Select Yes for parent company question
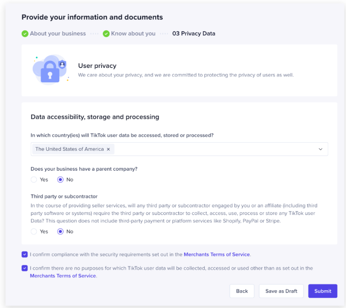The image size is (346, 308). click(x=34, y=180)
